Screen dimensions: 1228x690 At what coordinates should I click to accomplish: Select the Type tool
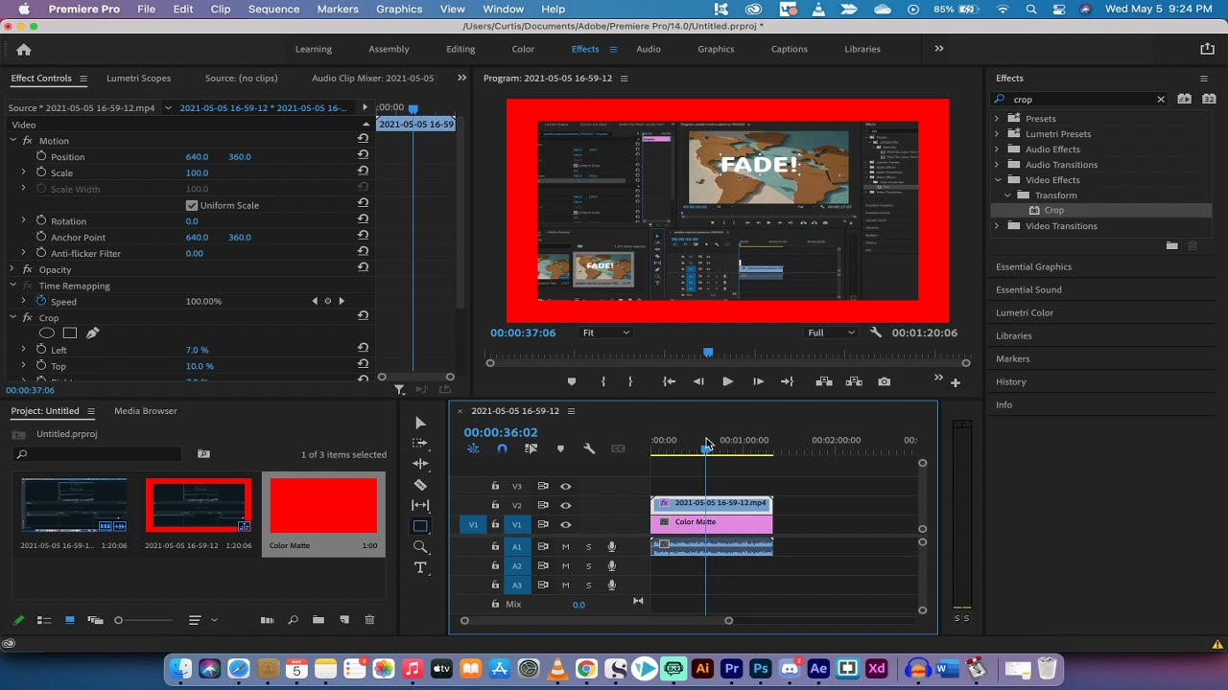[x=420, y=567]
